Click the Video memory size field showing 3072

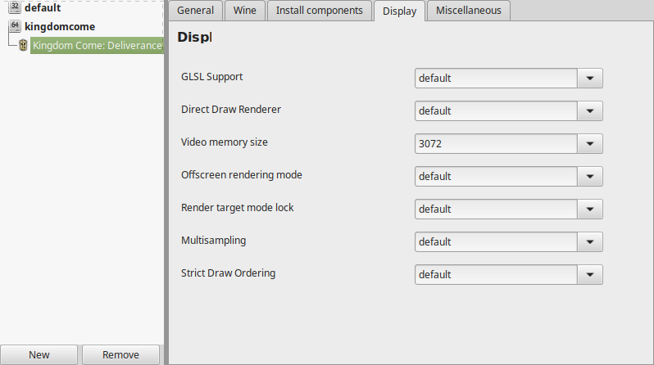tap(496, 144)
